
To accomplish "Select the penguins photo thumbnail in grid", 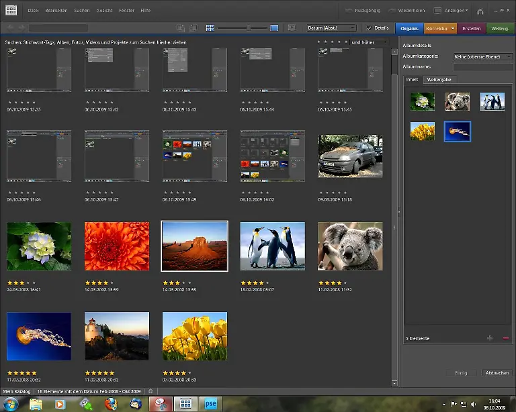I will (x=272, y=246).
